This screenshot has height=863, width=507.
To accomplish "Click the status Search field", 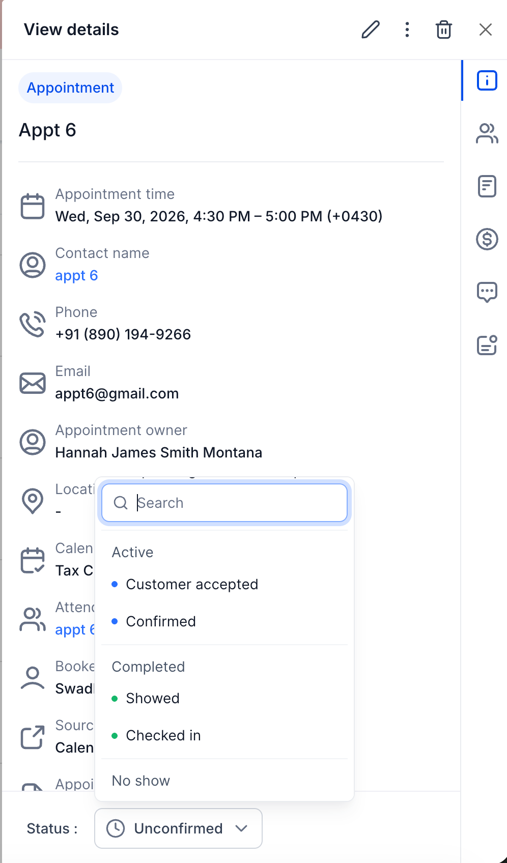I will pyautogui.click(x=224, y=503).
